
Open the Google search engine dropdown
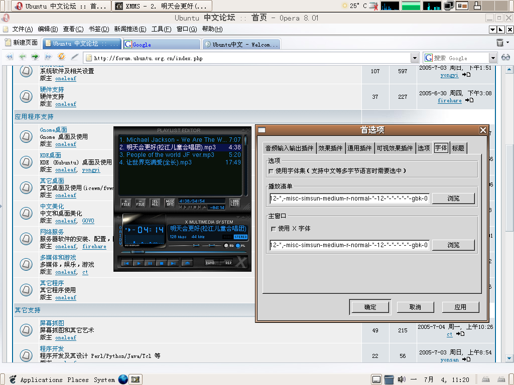[x=493, y=58]
